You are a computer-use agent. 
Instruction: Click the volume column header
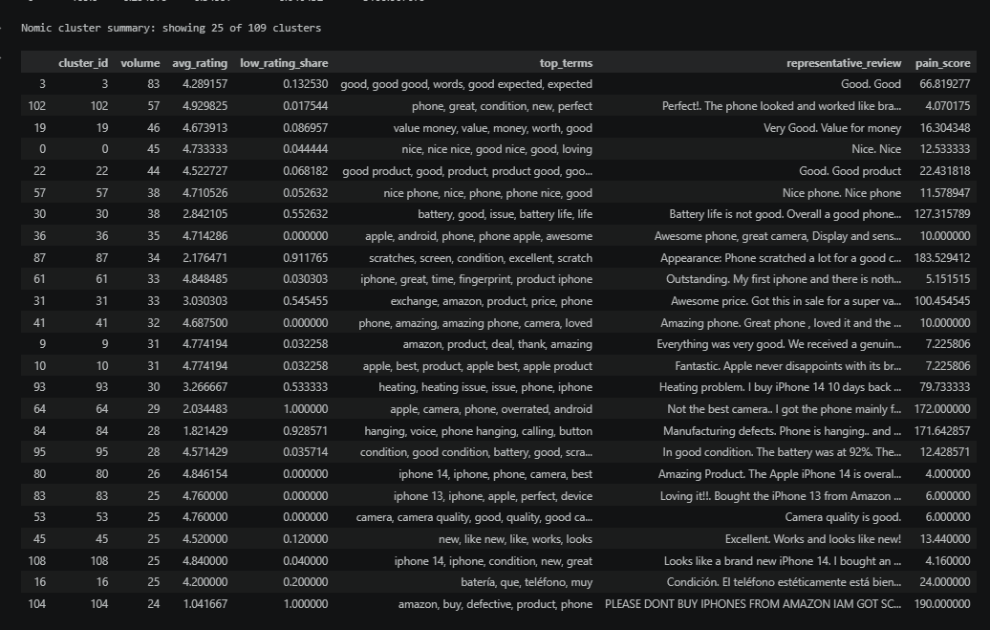140,63
